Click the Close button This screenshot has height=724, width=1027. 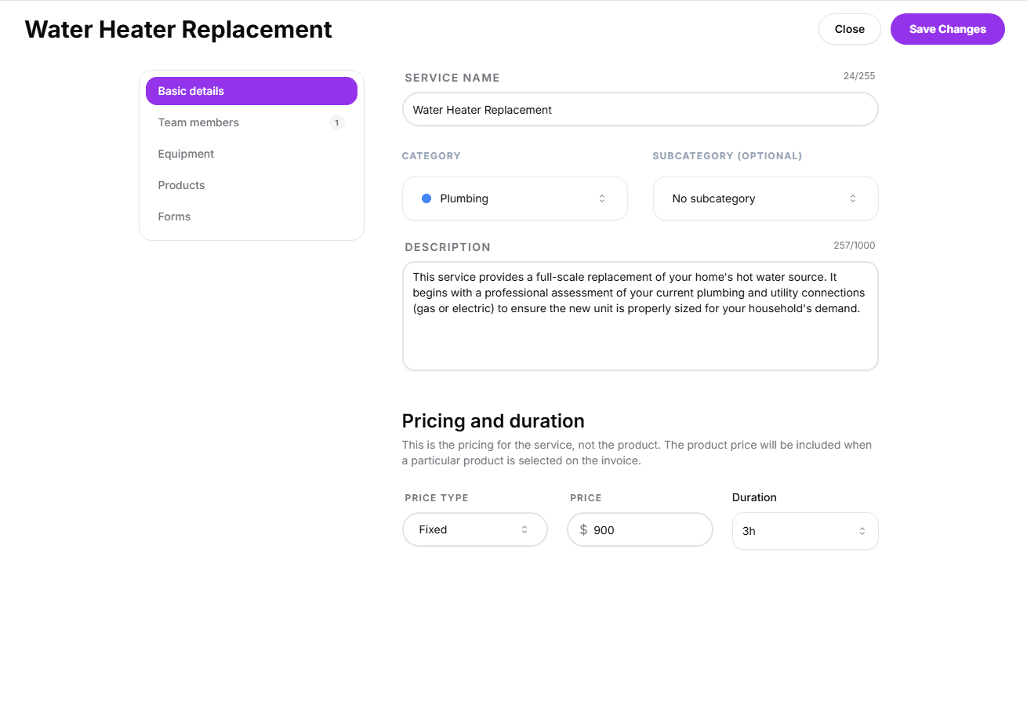pos(849,29)
